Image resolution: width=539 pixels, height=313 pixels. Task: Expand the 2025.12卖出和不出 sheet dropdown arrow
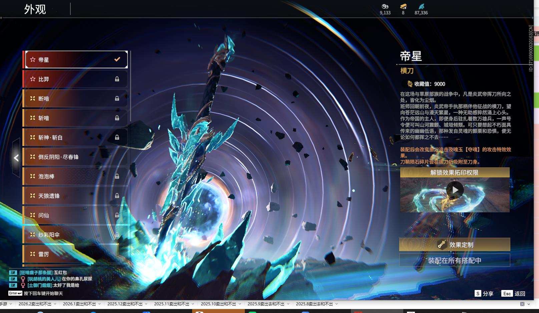pyautogui.click(x=146, y=304)
